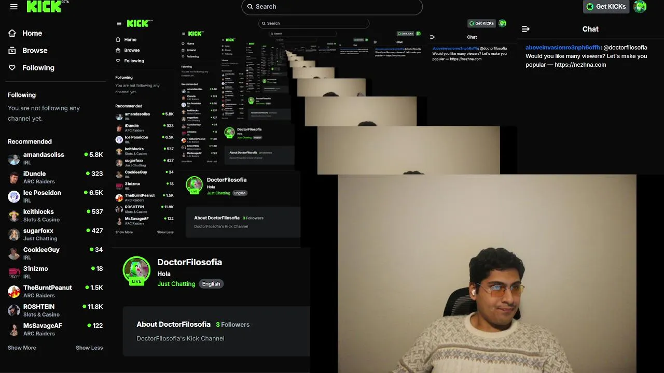The image size is (664, 373).
Task: Select Browse in the nested stream sidebar
Action: coord(132,50)
